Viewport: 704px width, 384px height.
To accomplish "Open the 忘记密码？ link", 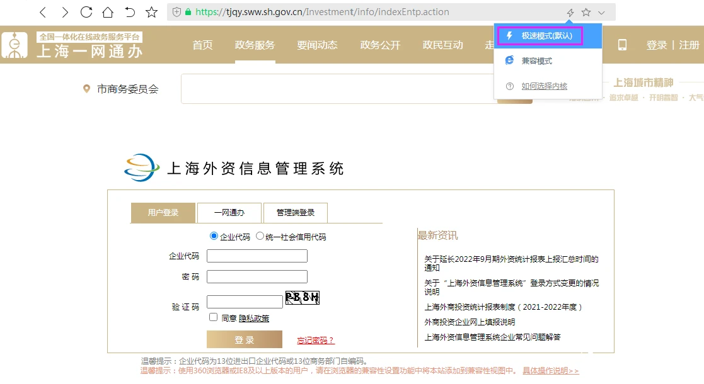I will click(x=316, y=341).
